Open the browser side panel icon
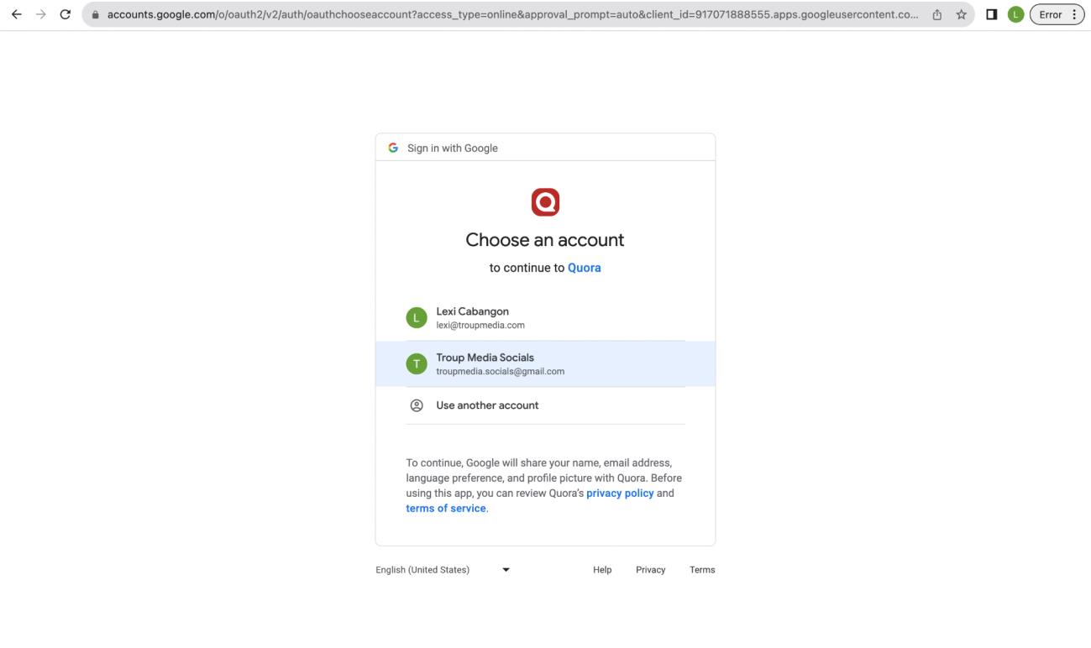 tap(992, 15)
